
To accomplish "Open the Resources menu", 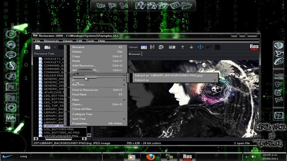I will coord(52,41).
